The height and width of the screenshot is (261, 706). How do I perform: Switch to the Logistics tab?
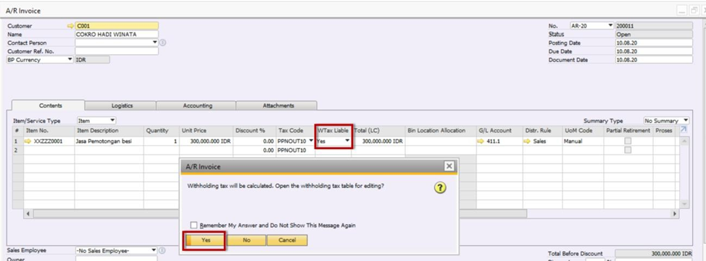122,106
